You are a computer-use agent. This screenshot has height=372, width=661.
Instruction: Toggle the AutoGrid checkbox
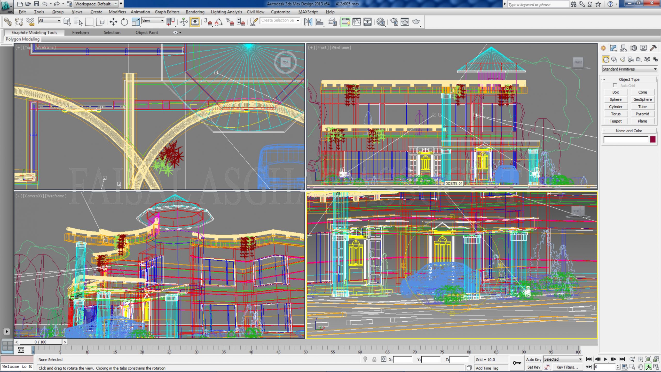(615, 86)
